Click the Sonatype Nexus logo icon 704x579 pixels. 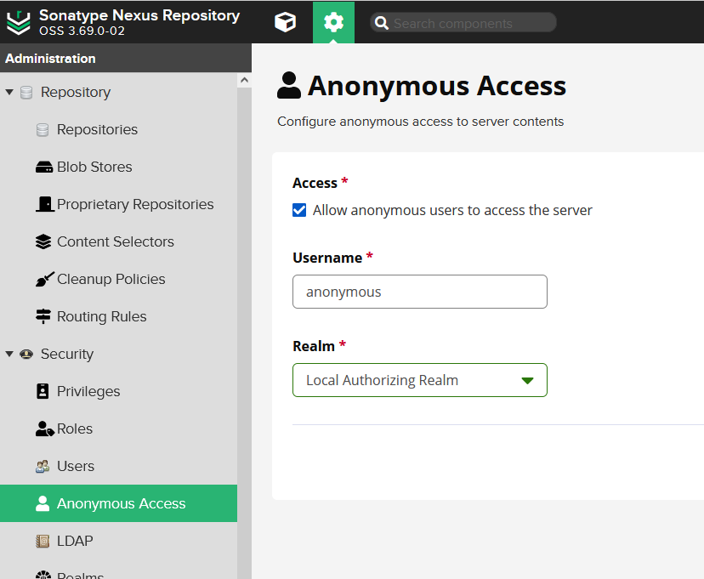click(x=18, y=22)
